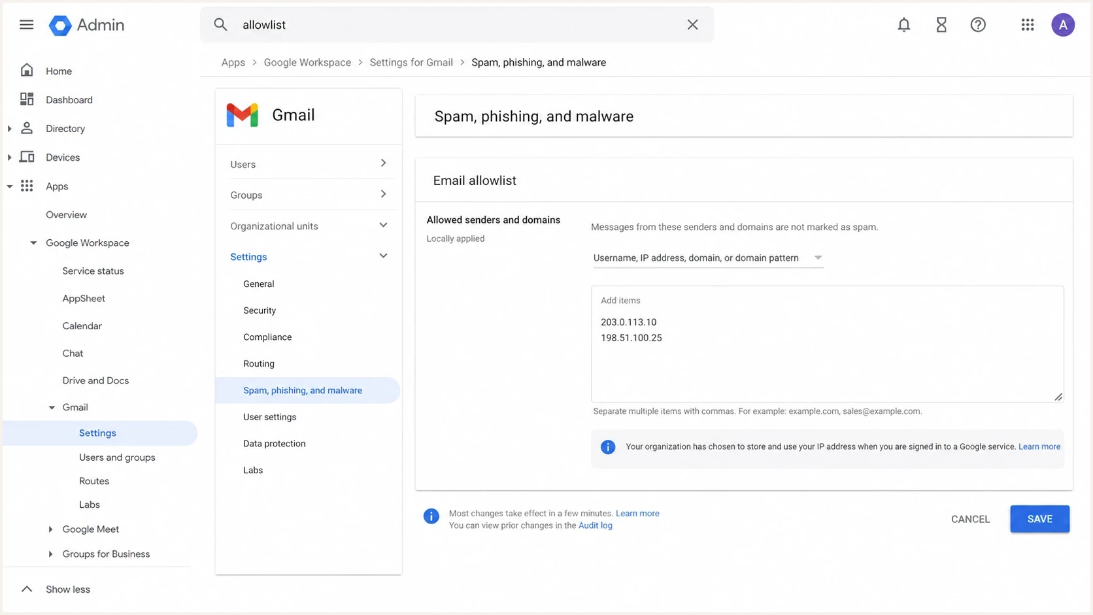Open Calendar in sidebar
1093x615 pixels.
pyautogui.click(x=82, y=325)
